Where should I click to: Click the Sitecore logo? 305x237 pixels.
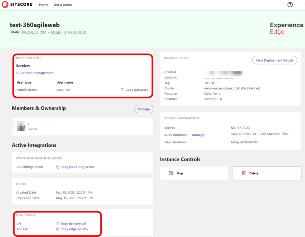point(17,5)
